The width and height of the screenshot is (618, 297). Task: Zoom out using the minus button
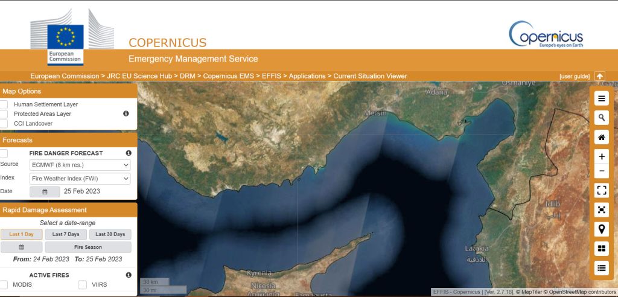pyautogui.click(x=601, y=171)
